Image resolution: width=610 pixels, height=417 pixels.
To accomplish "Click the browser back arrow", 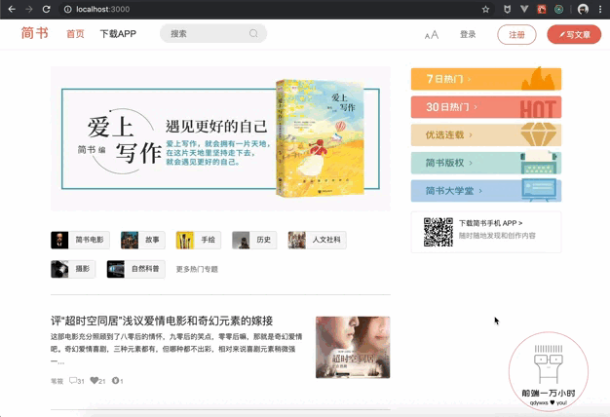I will coord(12,9).
